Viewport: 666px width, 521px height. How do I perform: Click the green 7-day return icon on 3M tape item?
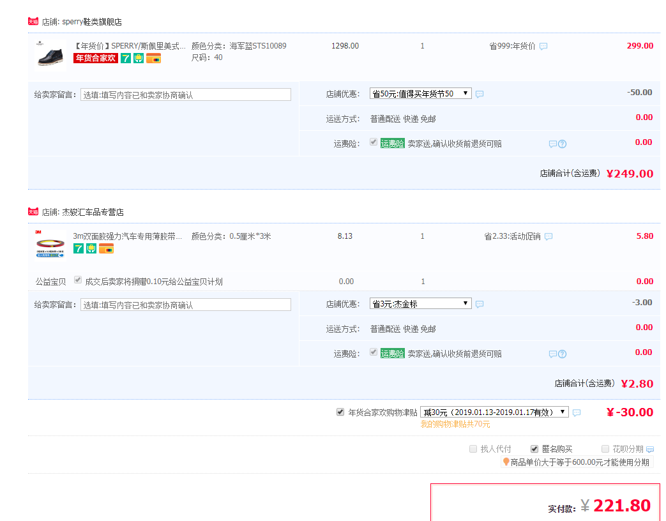pyautogui.click(x=79, y=248)
